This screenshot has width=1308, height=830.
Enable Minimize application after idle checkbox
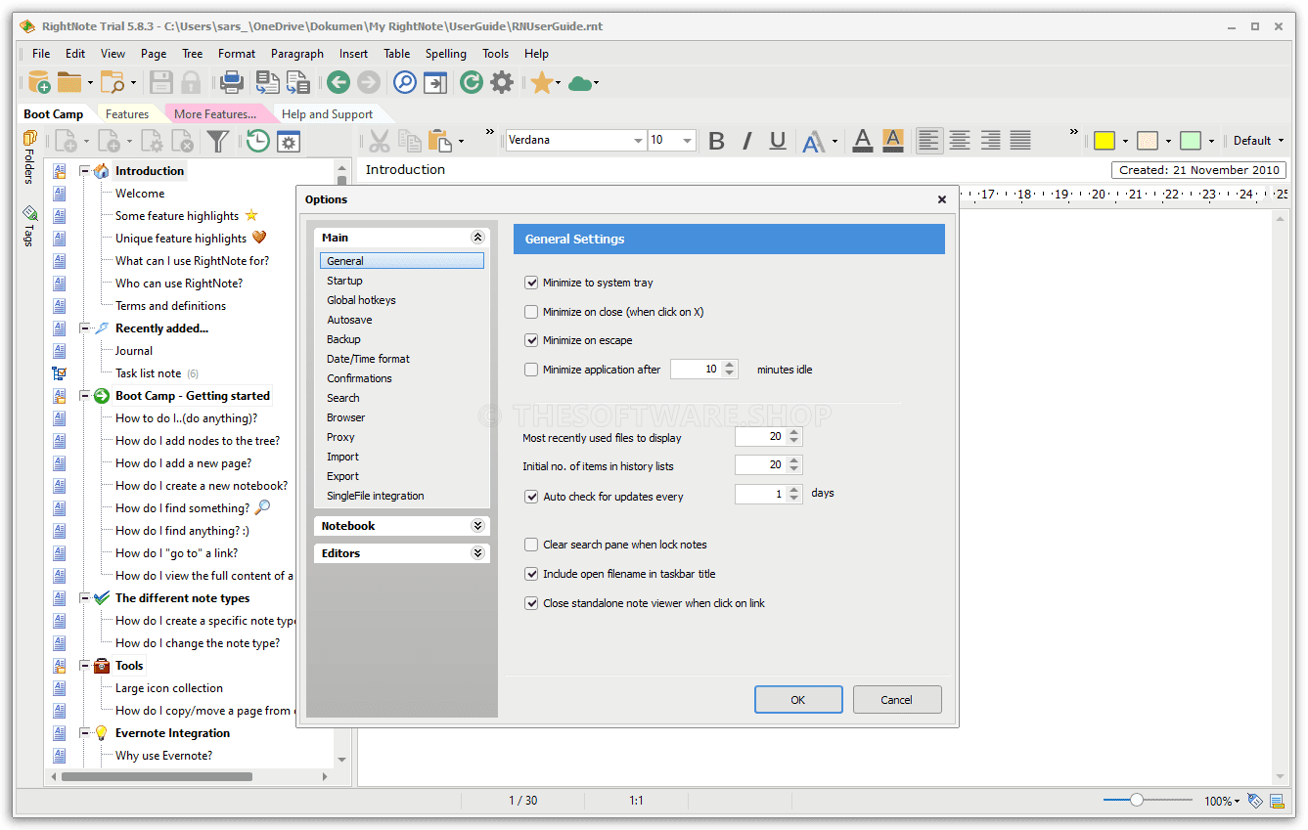pos(531,370)
